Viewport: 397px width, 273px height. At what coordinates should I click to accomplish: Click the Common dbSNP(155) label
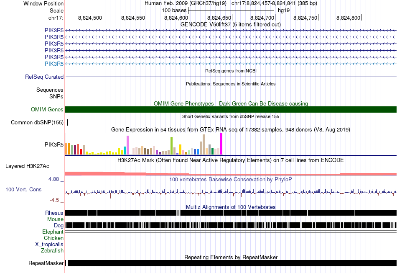[37, 123]
